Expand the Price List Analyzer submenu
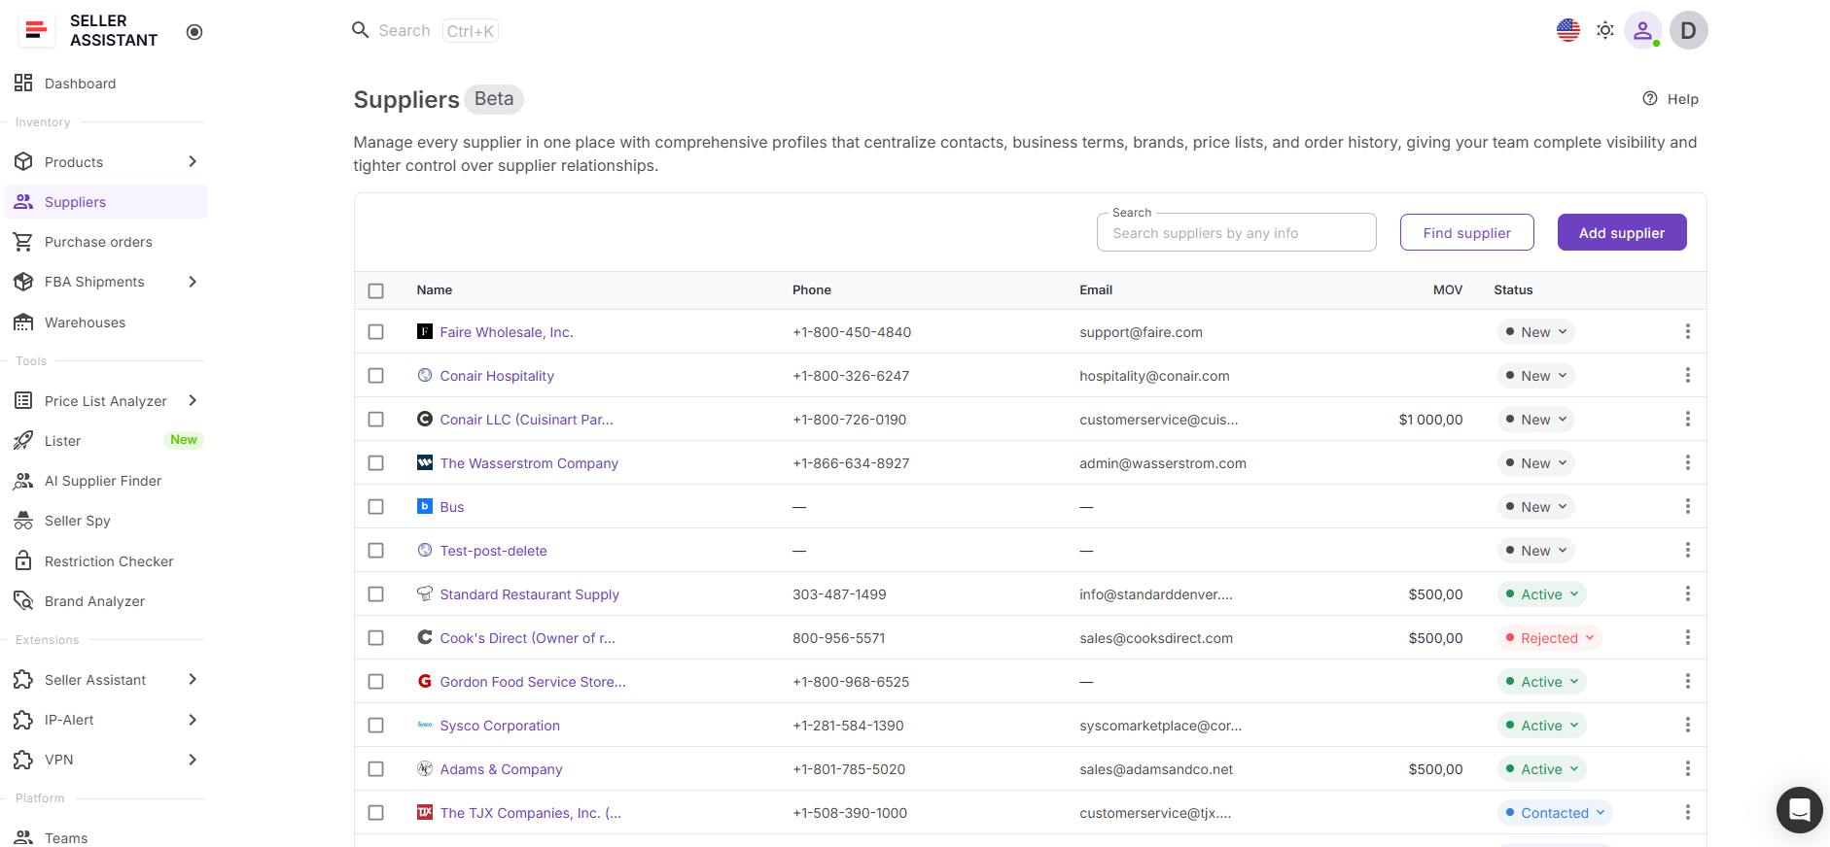 [193, 401]
